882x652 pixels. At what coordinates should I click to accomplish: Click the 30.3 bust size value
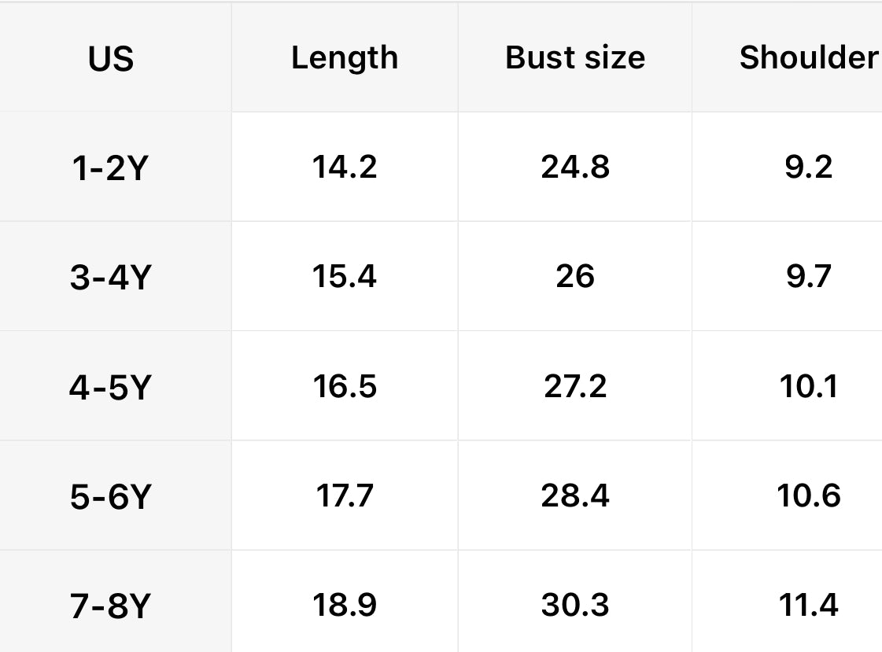pyautogui.click(x=575, y=605)
